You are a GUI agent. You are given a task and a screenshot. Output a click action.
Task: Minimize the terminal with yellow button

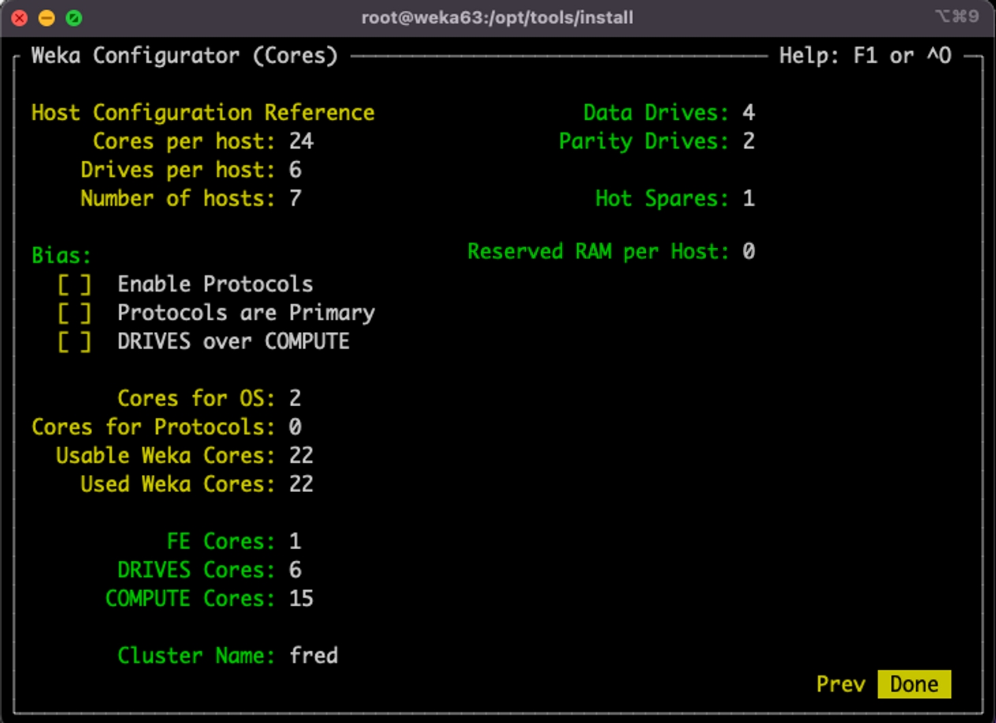coord(46,18)
